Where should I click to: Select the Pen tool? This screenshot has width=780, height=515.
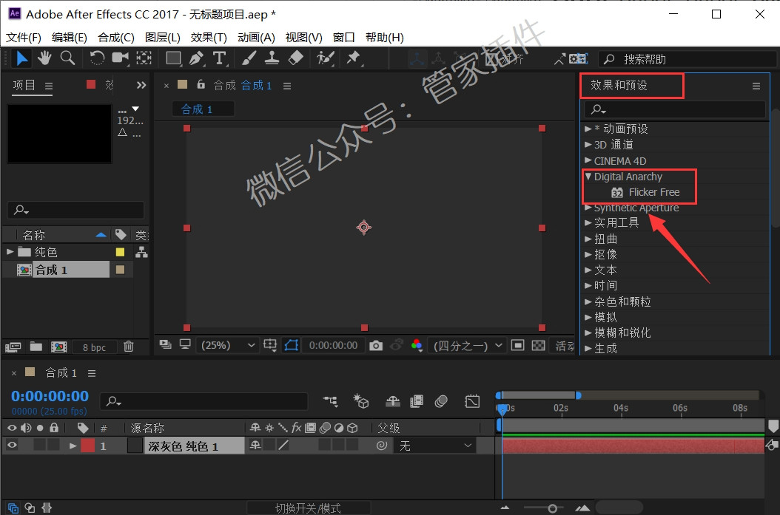pos(197,58)
